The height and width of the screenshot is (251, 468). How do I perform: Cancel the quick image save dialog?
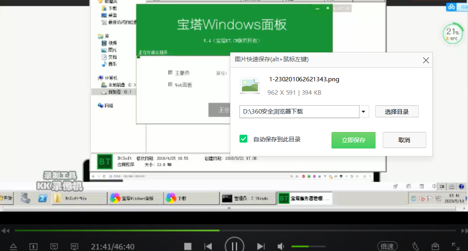coord(404,140)
